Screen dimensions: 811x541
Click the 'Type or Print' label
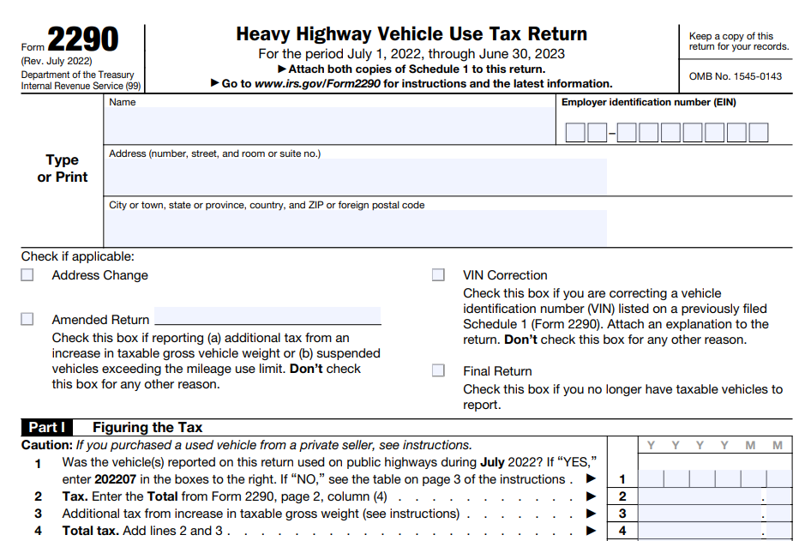pyautogui.click(x=63, y=169)
